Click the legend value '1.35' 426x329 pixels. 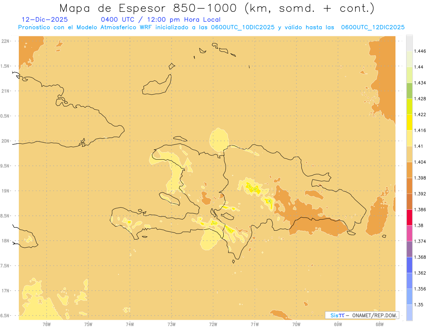(419, 305)
